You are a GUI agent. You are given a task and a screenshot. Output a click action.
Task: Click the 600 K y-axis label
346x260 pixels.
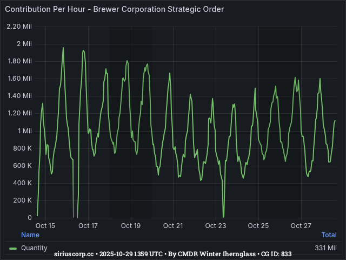22,166
